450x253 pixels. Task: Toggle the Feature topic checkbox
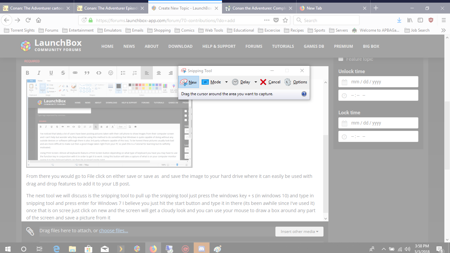(341, 59)
